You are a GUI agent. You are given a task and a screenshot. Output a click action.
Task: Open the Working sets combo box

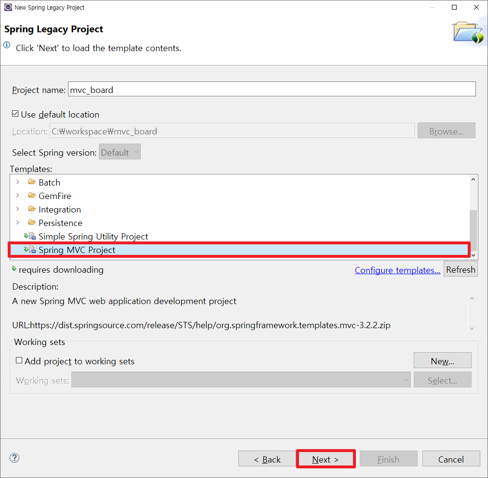point(241,380)
